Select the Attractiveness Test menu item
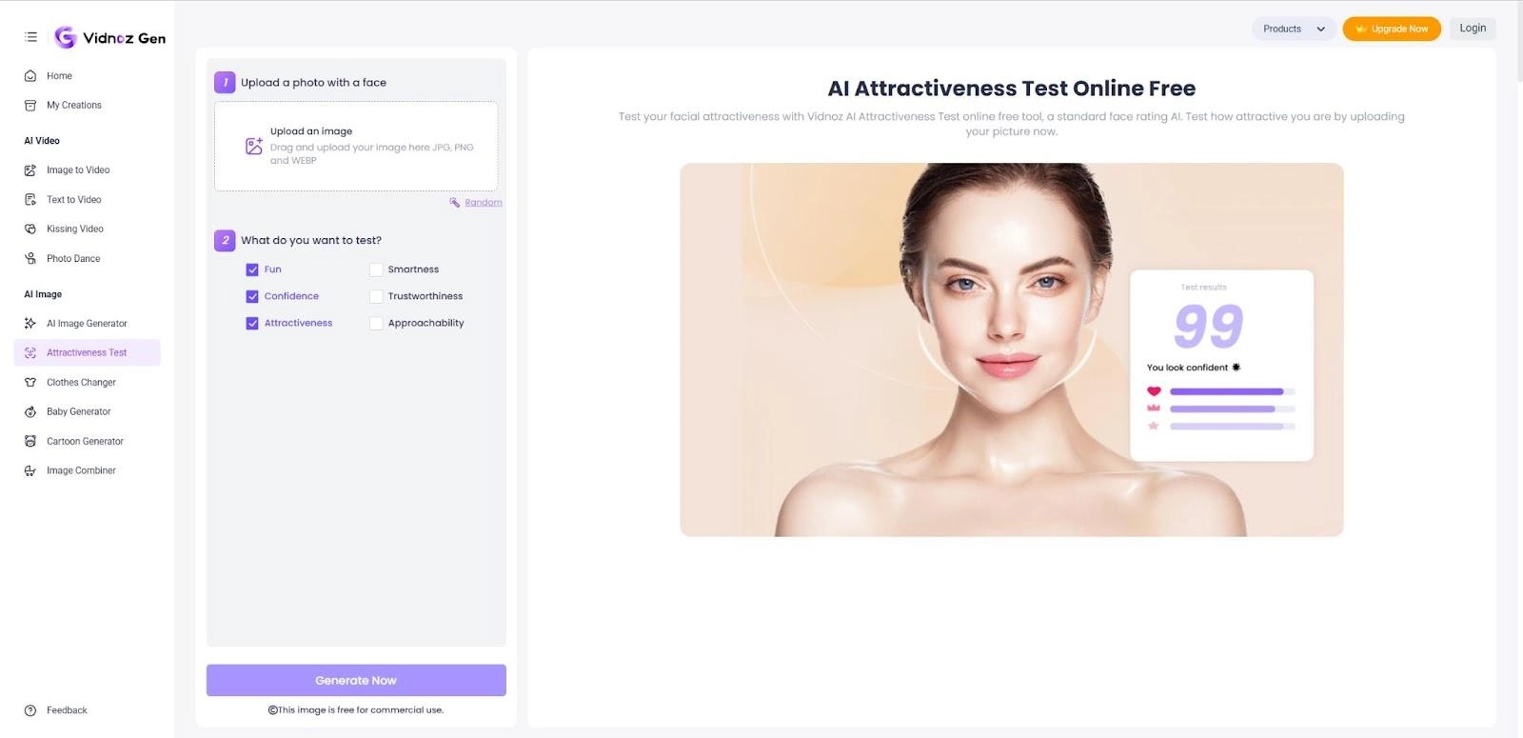Screen dimensions: 1523x738 click(88, 352)
